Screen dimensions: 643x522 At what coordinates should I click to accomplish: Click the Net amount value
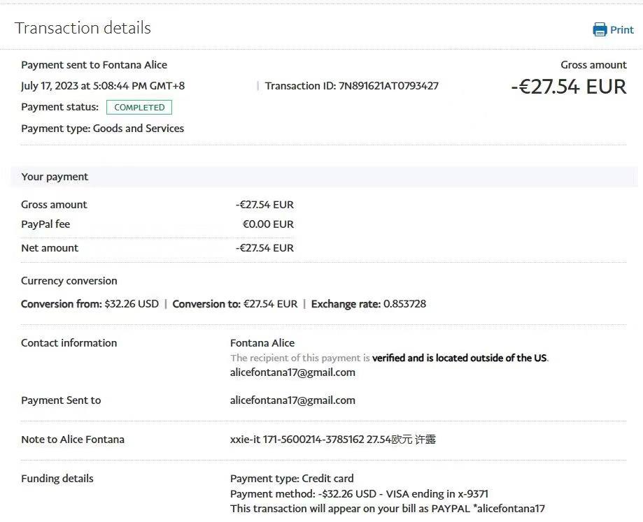coord(264,248)
